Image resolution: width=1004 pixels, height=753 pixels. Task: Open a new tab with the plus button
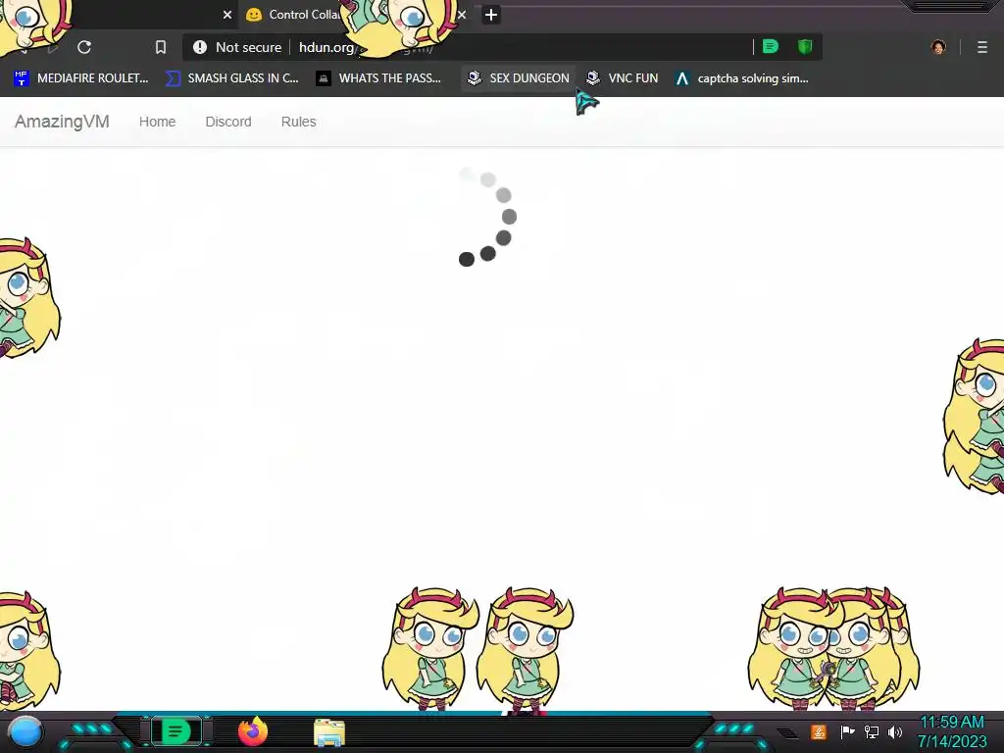click(491, 15)
